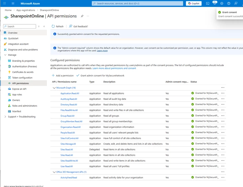Open Roles and administrators page
The width and height of the screenshot is (243, 187).
click(x=23, y=106)
